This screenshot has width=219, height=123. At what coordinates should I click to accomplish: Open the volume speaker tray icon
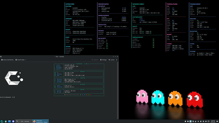[x=206, y=121]
